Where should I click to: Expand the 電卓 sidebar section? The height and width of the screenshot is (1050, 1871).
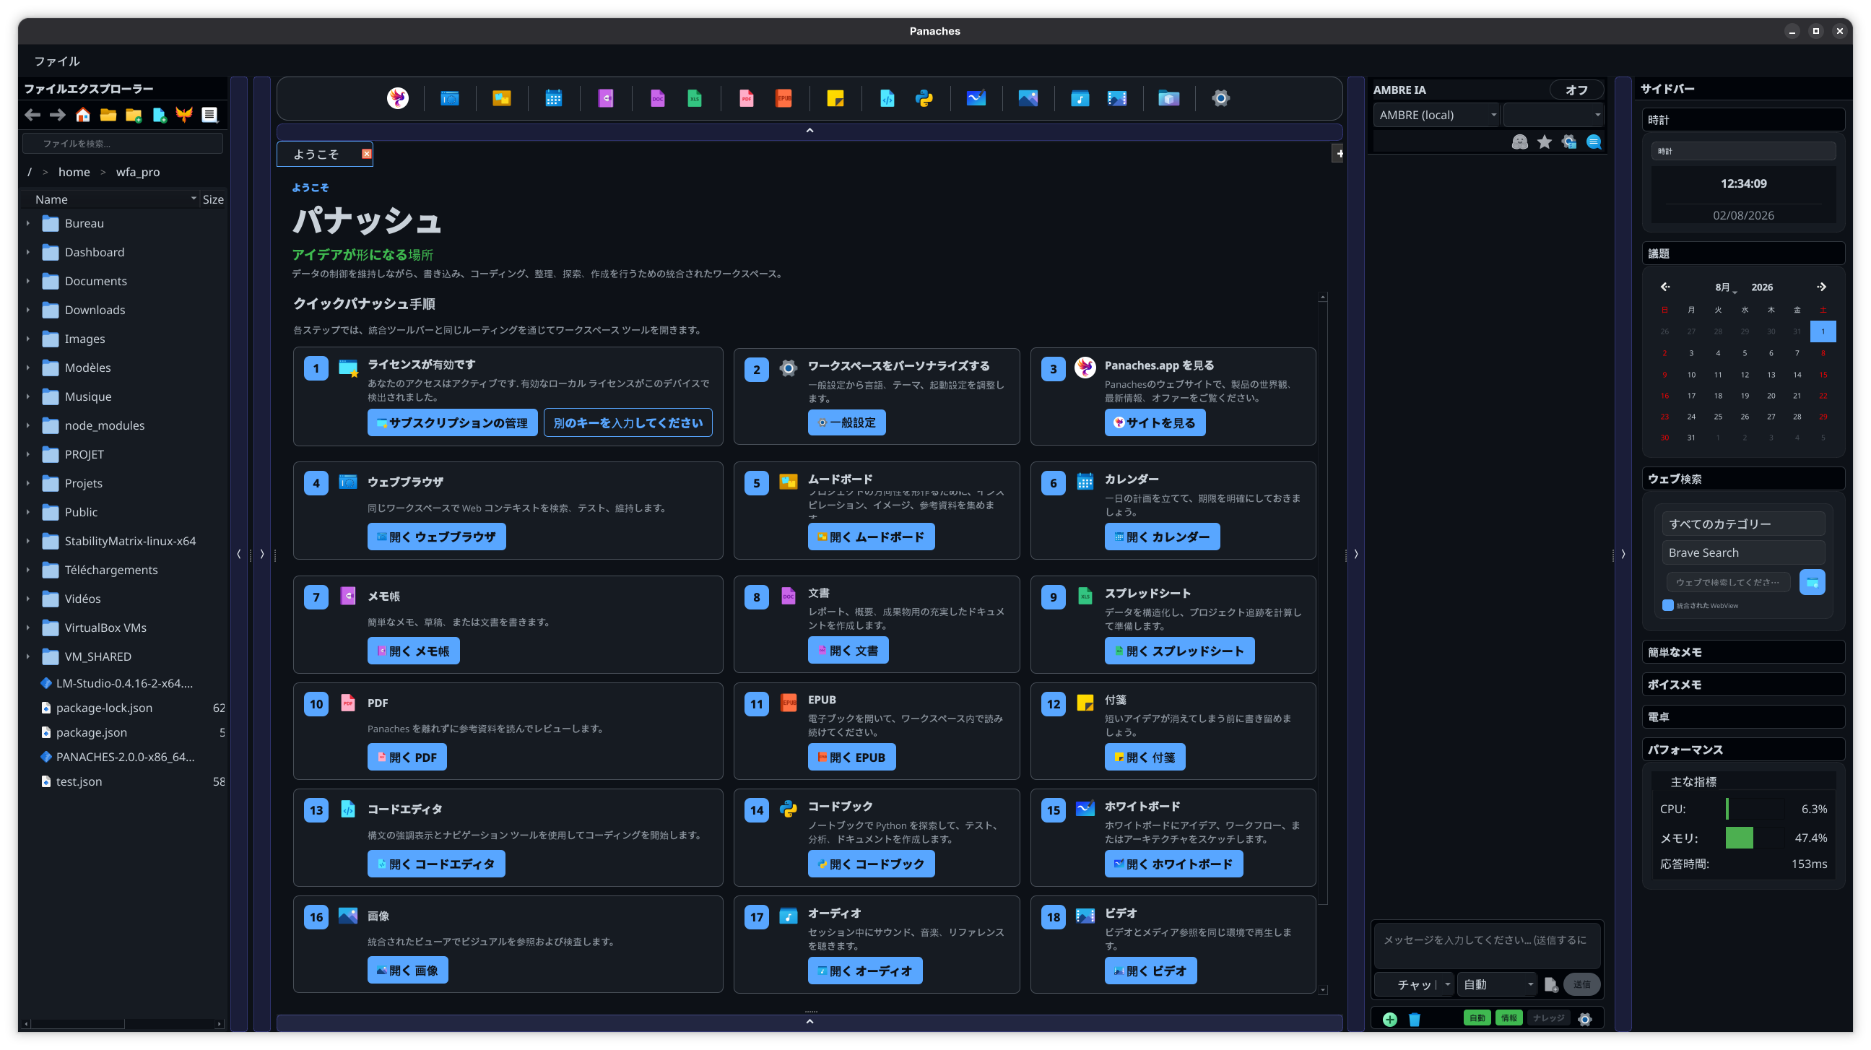click(1742, 716)
